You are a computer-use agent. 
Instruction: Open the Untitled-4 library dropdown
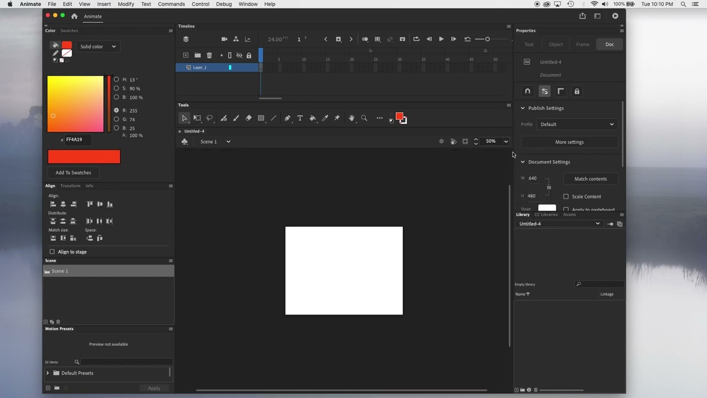click(559, 224)
